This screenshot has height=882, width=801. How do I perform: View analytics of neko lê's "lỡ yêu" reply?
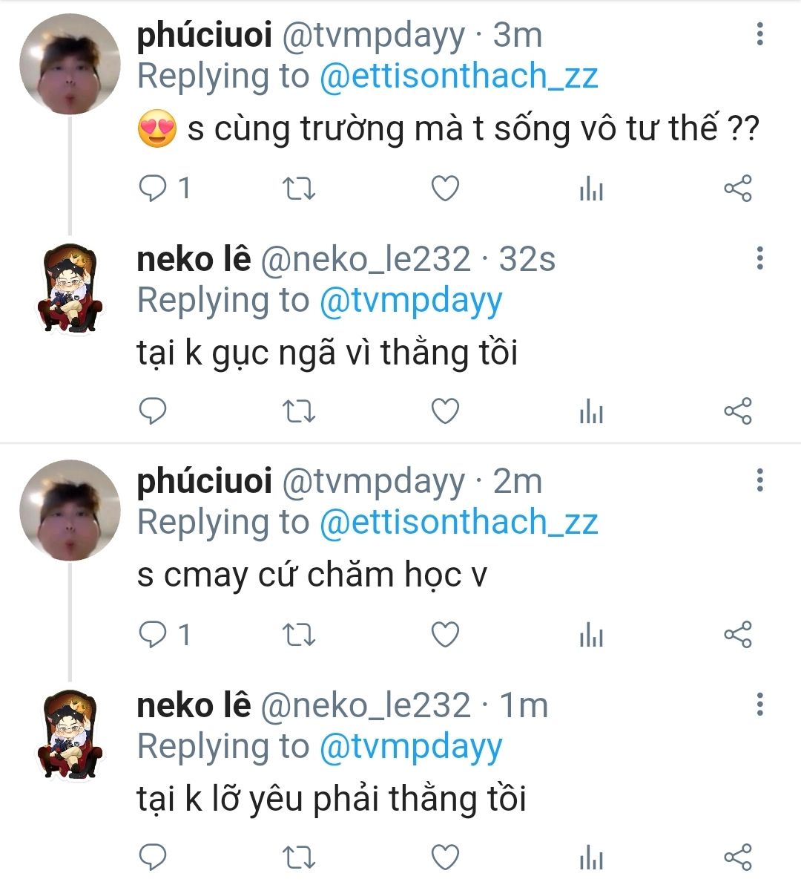[x=591, y=857]
